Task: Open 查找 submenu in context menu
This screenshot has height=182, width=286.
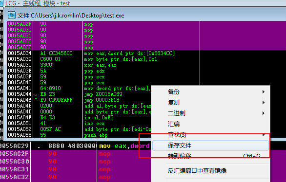Action: pos(177,135)
